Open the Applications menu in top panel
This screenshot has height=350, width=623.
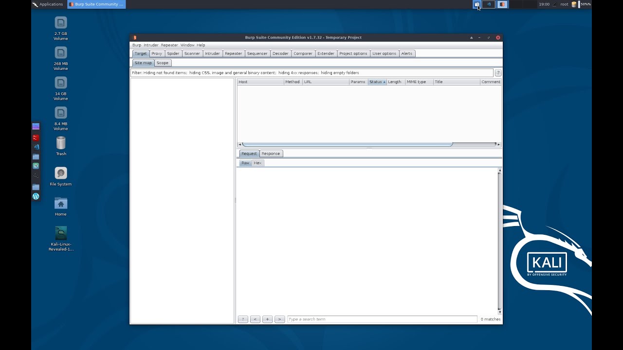click(x=48, y=4)
